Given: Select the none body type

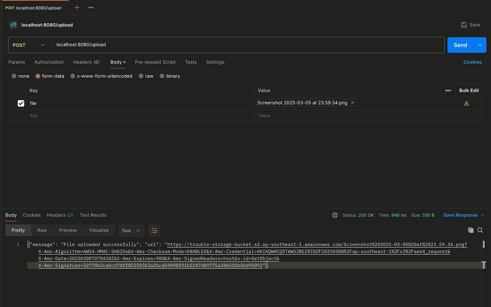Looking at the screenshot, I should [20, 76].
